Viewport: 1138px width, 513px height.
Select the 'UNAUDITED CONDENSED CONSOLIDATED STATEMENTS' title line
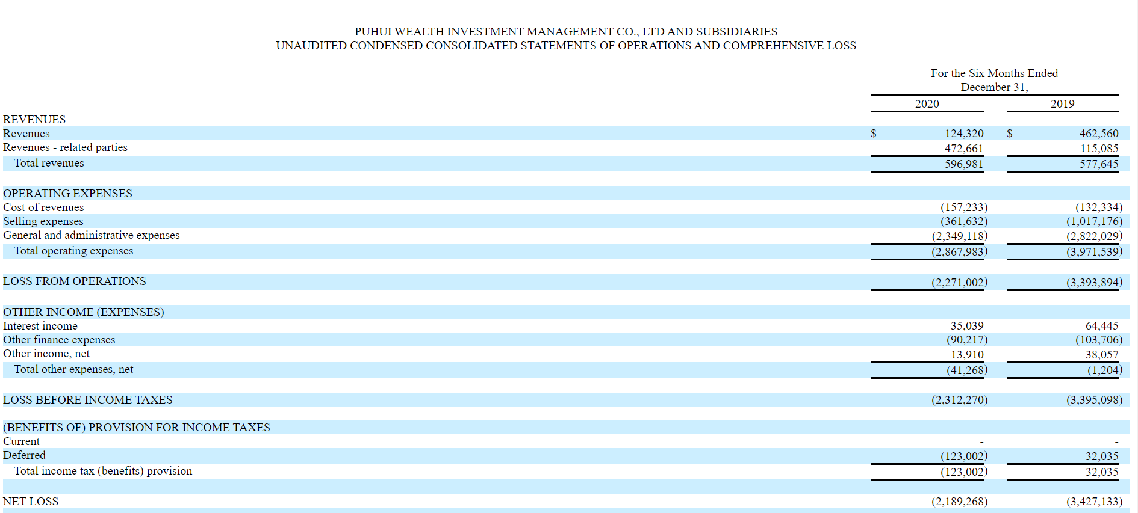[x=566, y=45]
